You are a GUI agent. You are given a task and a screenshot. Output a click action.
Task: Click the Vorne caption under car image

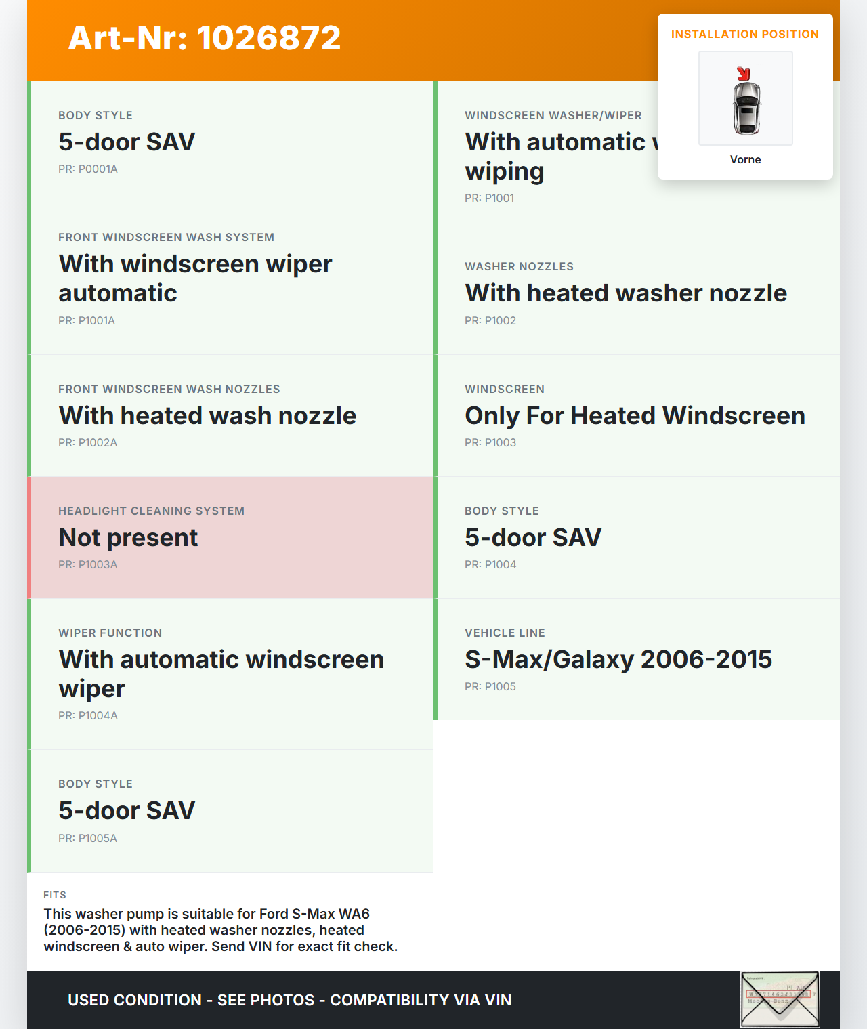(x=745, y=159)
